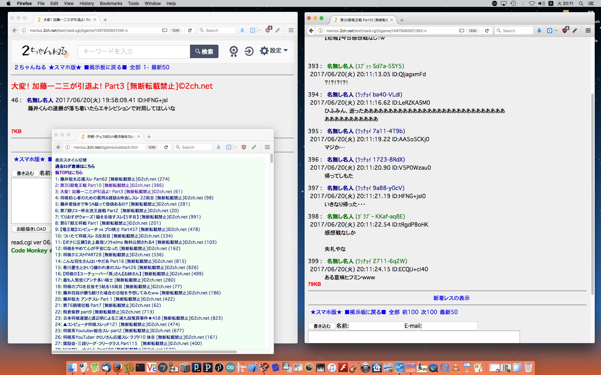Toggle reader view icon in right address bar
The image size is (601, 375).
[461, 31]
